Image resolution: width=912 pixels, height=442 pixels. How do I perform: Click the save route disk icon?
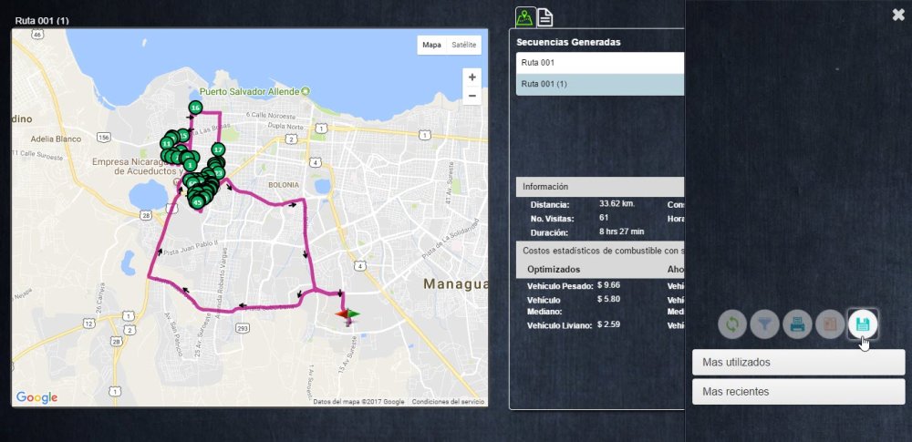tap(863, 324)
